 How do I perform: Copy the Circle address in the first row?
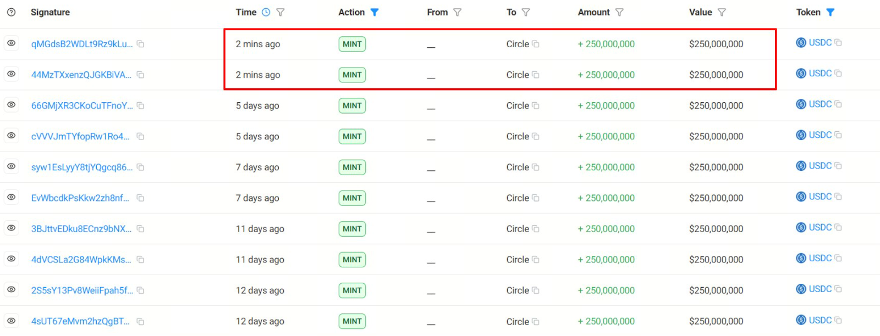coord(536,44)
